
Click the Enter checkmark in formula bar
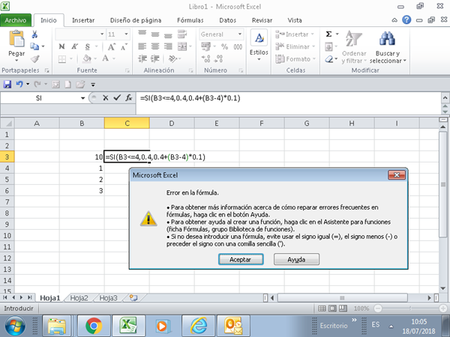click(x=117, y=98)
